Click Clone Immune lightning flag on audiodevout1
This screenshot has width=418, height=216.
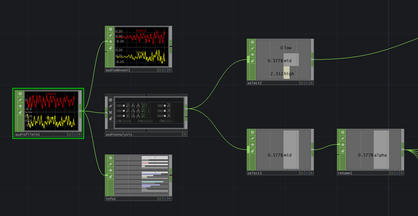pos(111,35)
